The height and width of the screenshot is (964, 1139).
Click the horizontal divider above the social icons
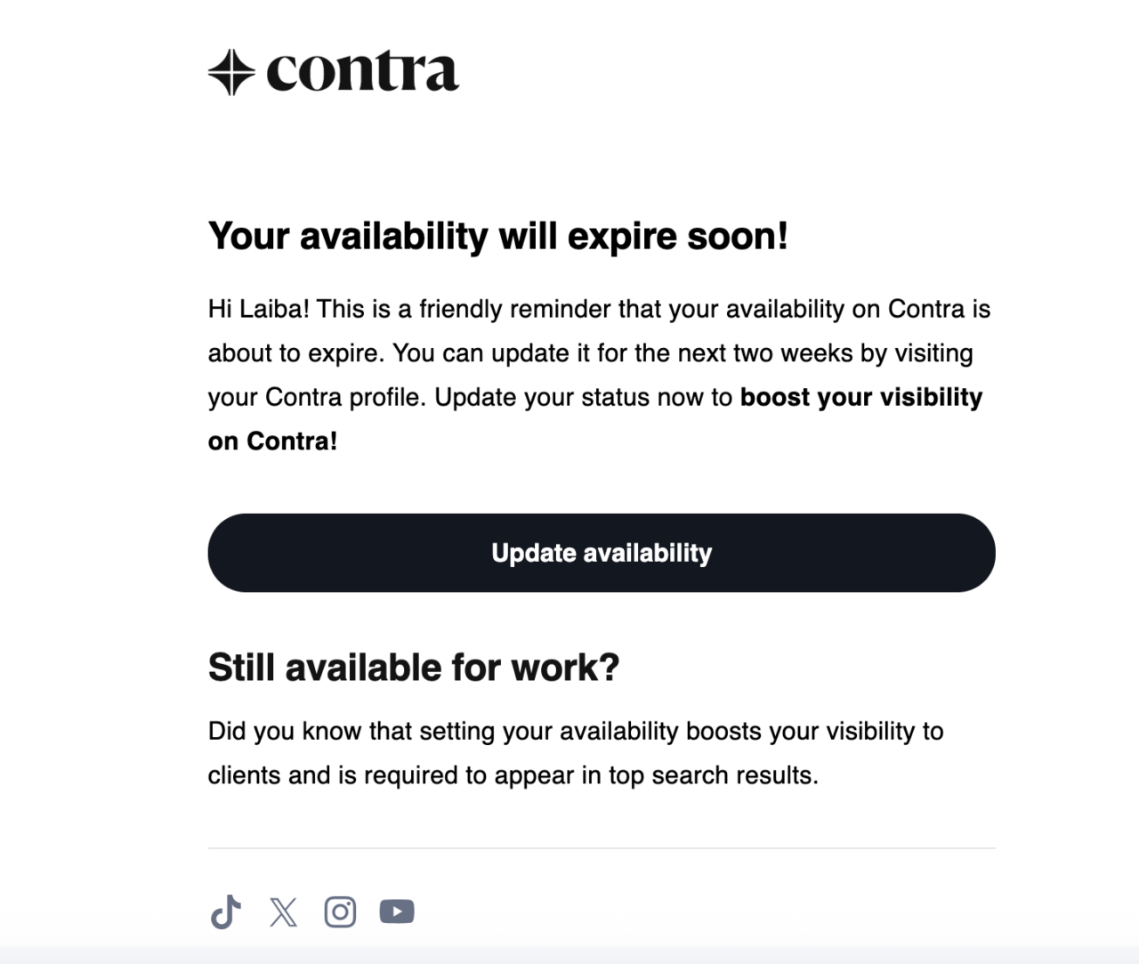(602, 848)
